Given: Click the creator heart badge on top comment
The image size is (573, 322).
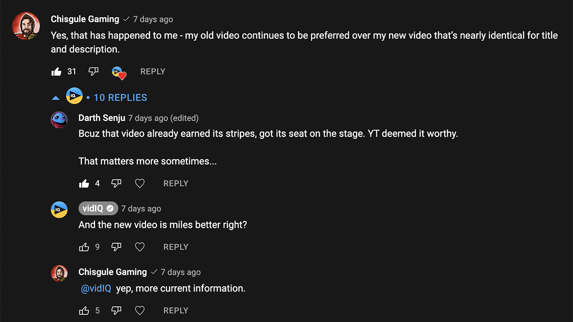Looking at the screenshot, I should tap(119, 72).
